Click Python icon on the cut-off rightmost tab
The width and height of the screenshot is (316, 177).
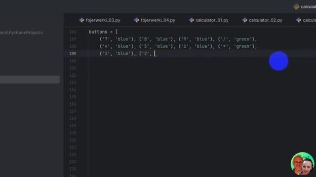(298, 20)
